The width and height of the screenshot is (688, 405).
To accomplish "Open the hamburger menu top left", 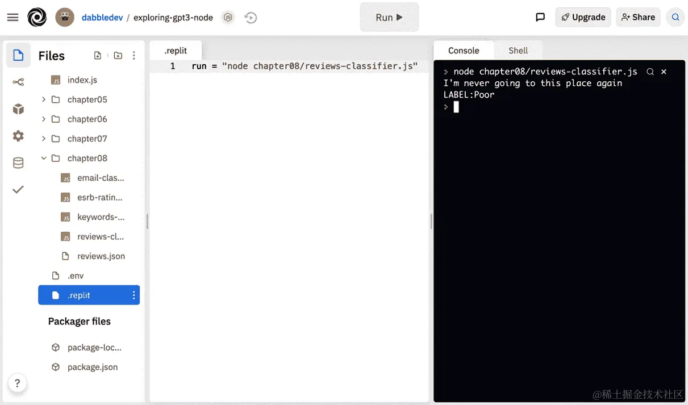I will click(12, 16).
